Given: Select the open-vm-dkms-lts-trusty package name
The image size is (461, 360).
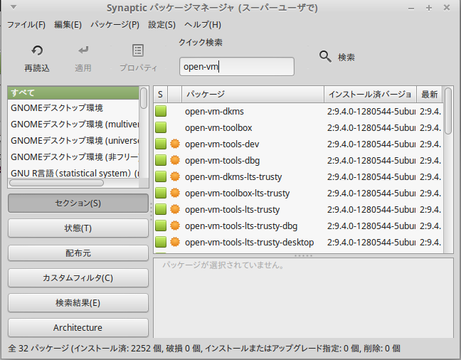Looking at the screenshot, I should pos(233,176).
